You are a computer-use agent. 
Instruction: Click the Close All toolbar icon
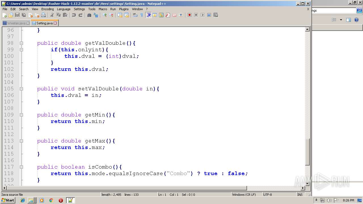coord(37,15)
